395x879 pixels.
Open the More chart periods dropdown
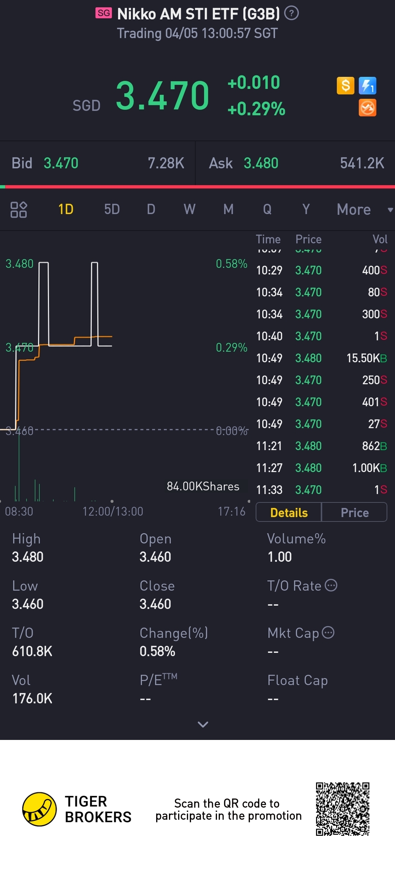(x=365, y=210)
